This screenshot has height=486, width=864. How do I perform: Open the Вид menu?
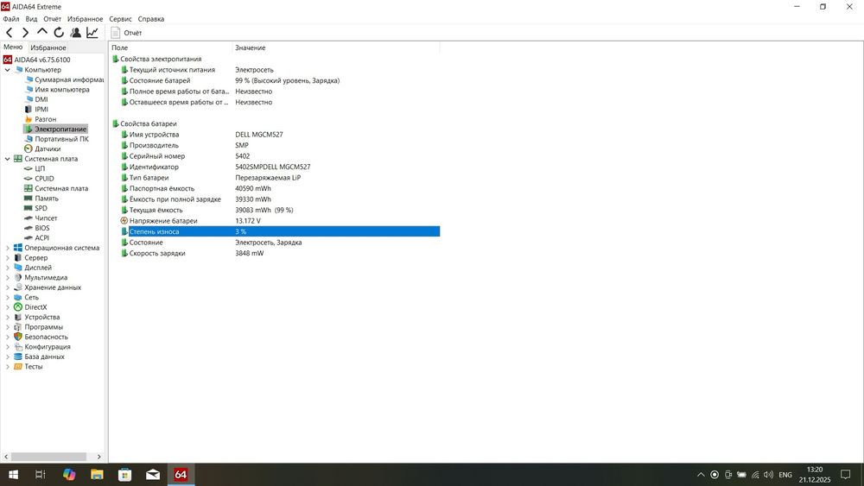pos(31,19)
